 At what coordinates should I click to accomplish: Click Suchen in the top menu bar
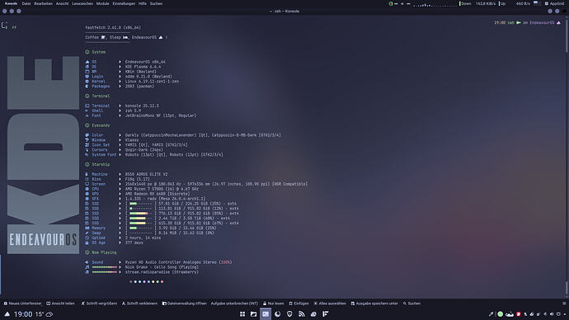coord(156,3)
